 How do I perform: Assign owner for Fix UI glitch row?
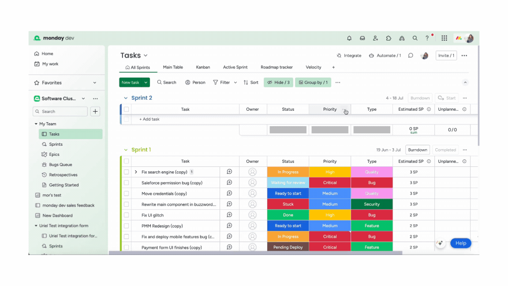click(x=252, y=215)
